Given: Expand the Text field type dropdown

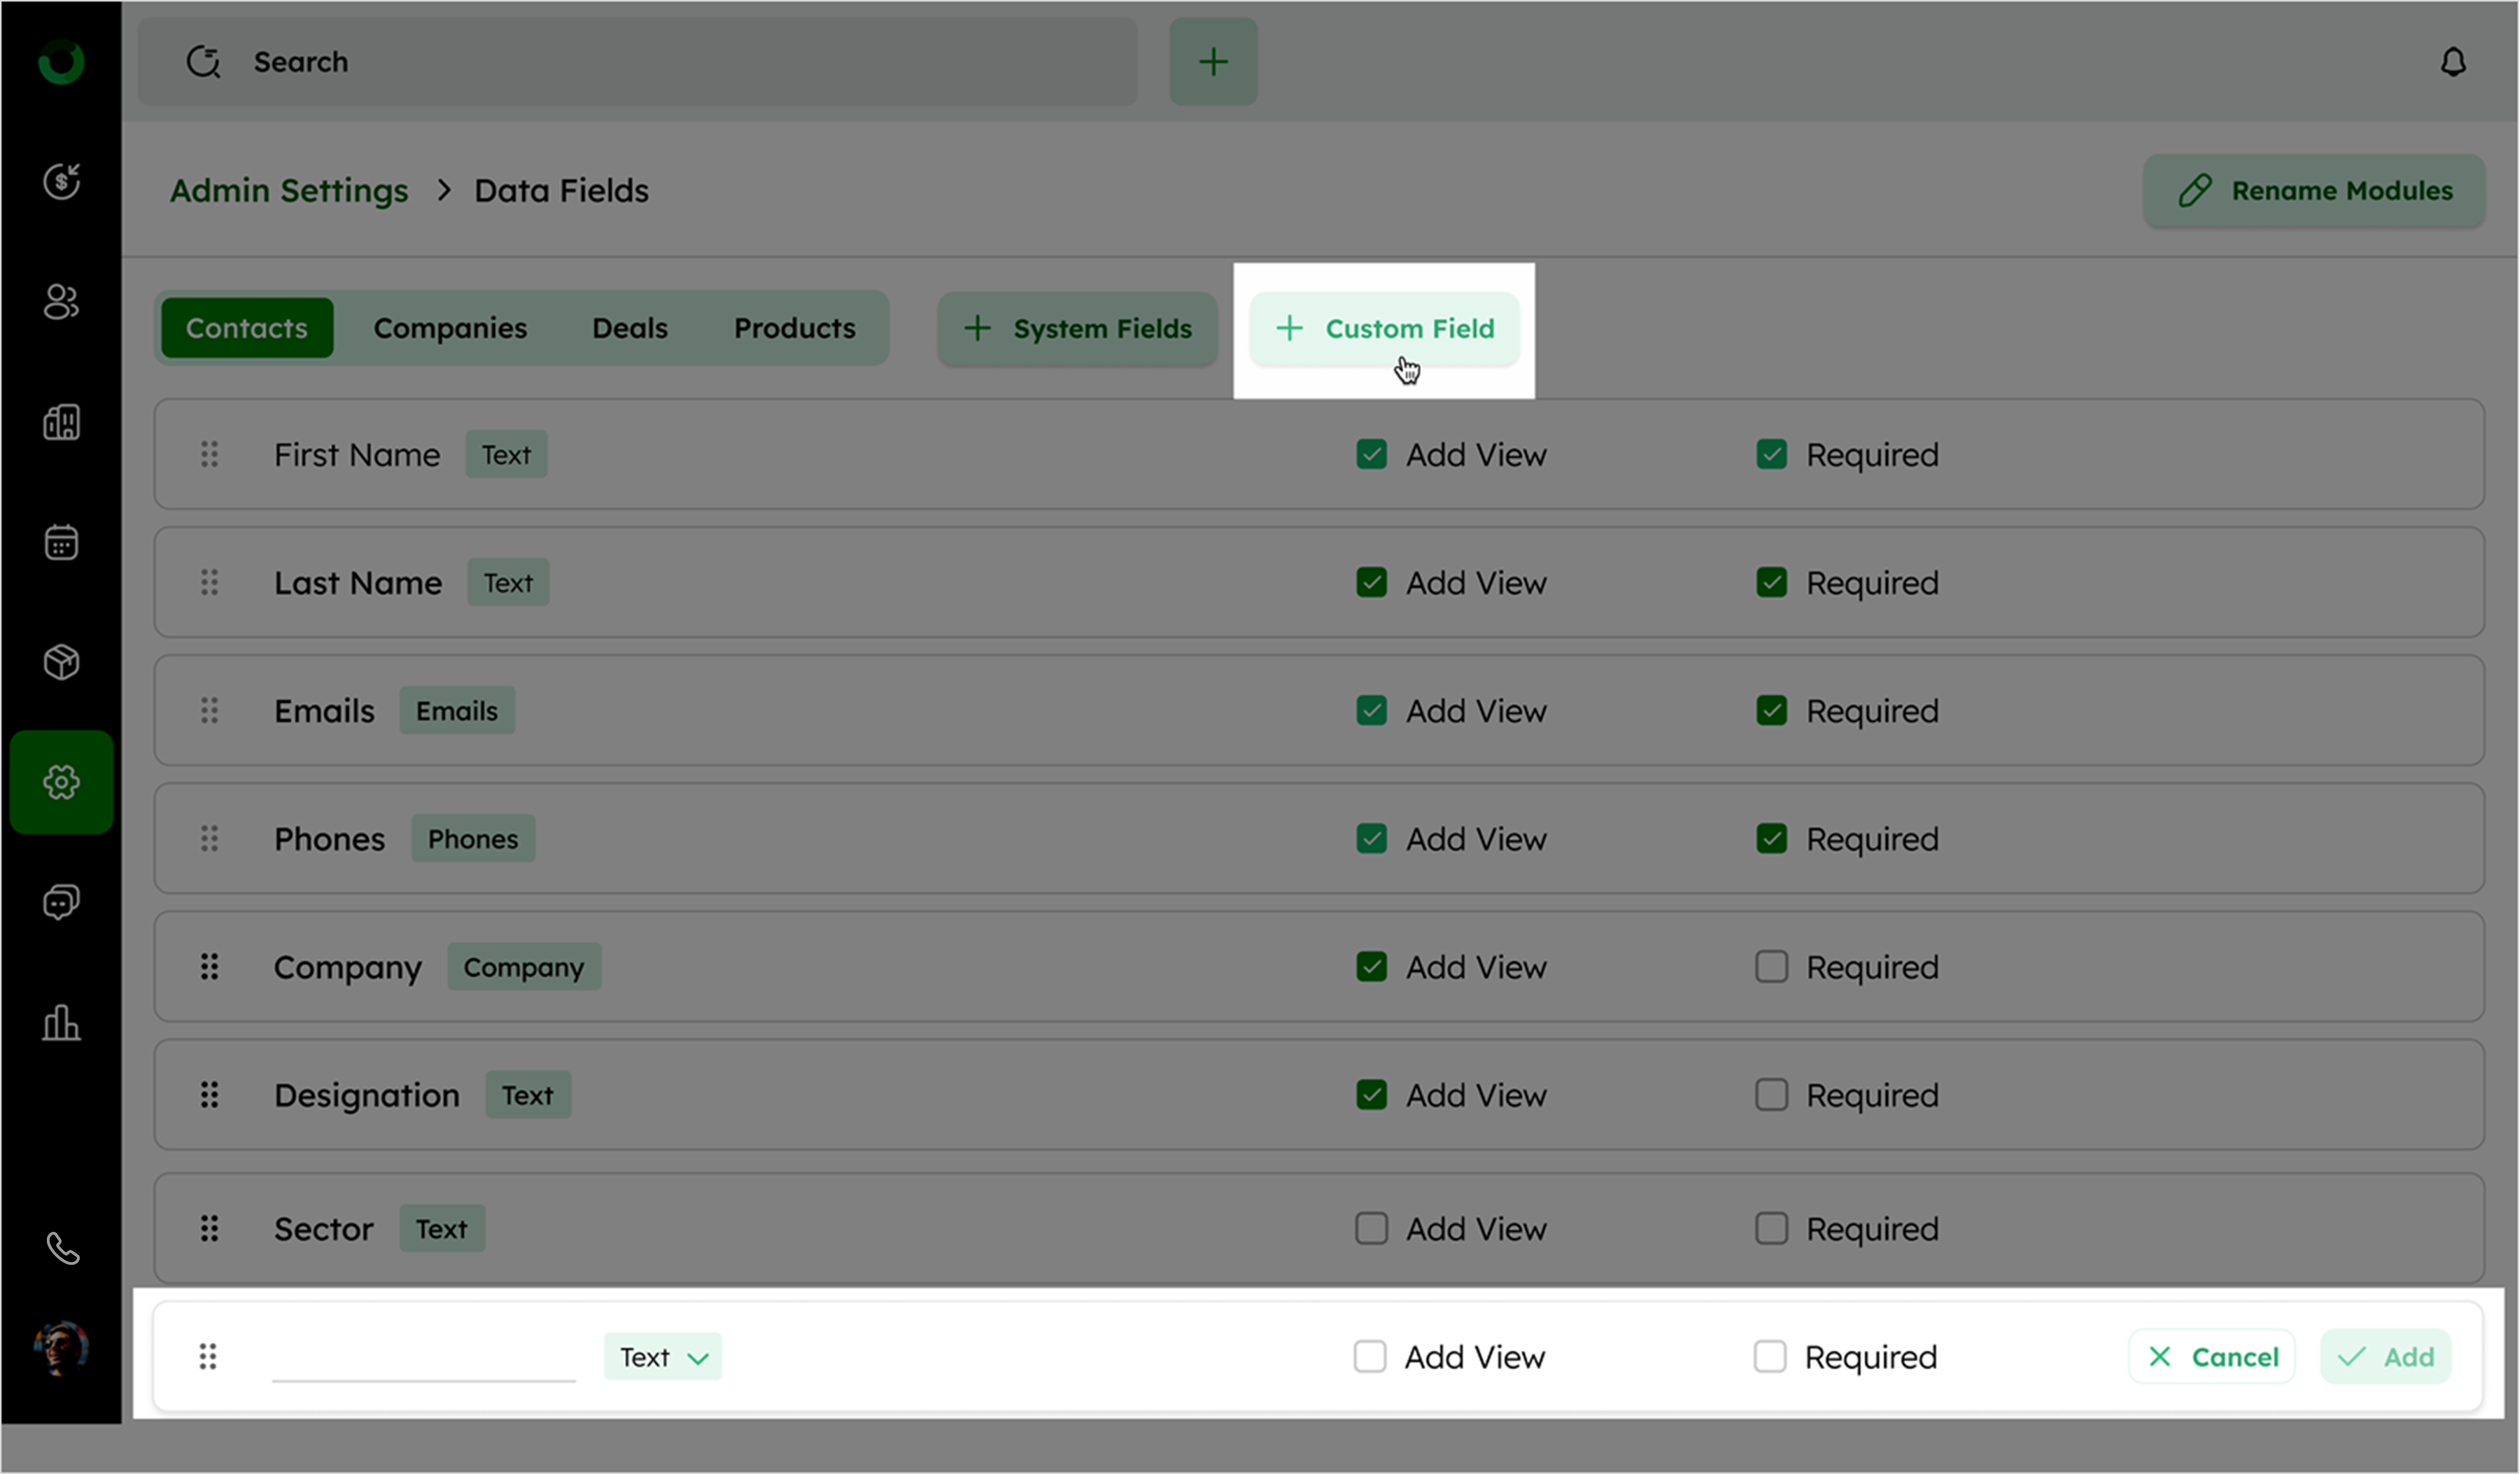Looking at the screenshot, I should (662, 1357).
